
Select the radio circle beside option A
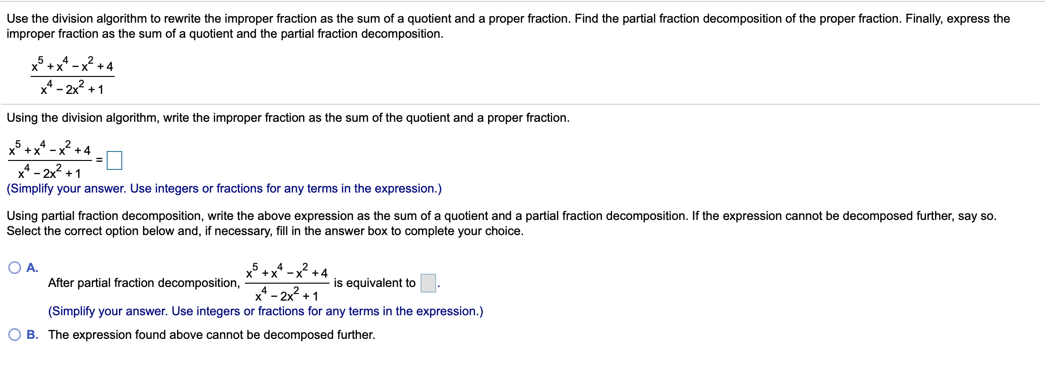point(15,268)
